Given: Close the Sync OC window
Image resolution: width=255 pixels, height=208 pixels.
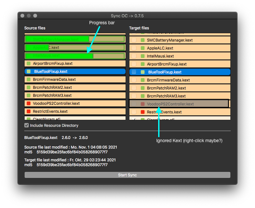Looking at the screenshot, I should [22, 16].
